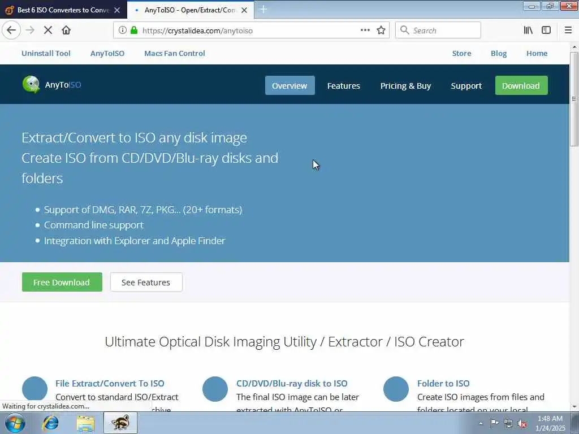Open the Firefox hamburger menu
579x434 pixels.
pyautogui.click(x=568, y=31)
